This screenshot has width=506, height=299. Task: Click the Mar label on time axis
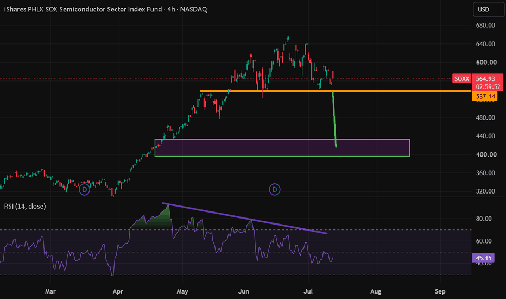50,291
